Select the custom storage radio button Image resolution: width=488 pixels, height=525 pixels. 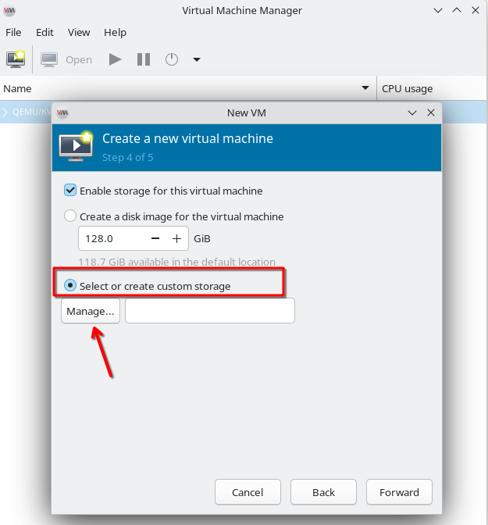tap(70, 286)
